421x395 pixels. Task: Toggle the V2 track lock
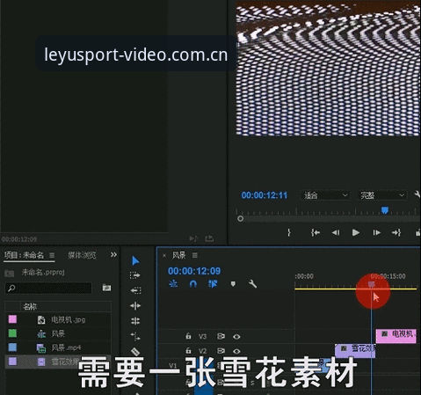(x=188, y=350)
